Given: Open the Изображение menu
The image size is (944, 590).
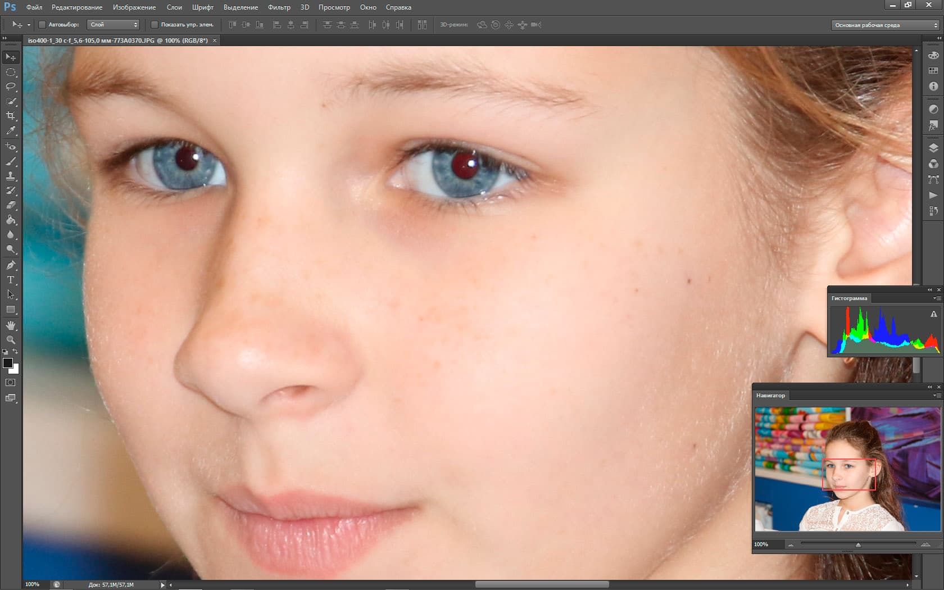Looking at the screenshot, I should pos(134,7).
